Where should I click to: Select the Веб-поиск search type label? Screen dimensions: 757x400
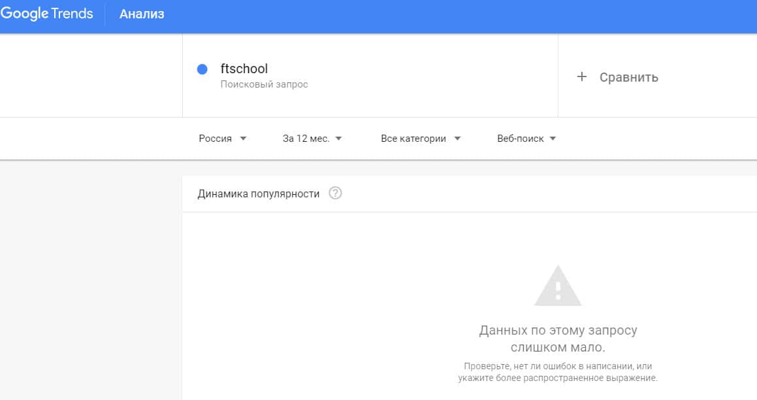click(x=520, y=139)
